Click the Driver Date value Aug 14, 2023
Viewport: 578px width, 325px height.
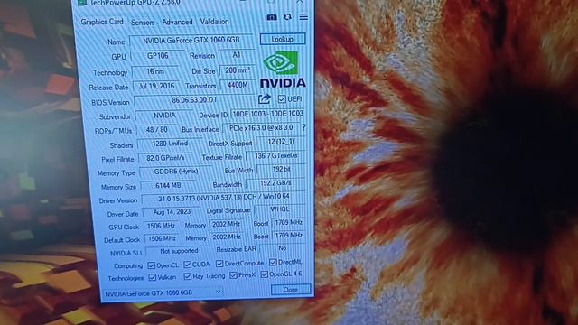[172, 212]
